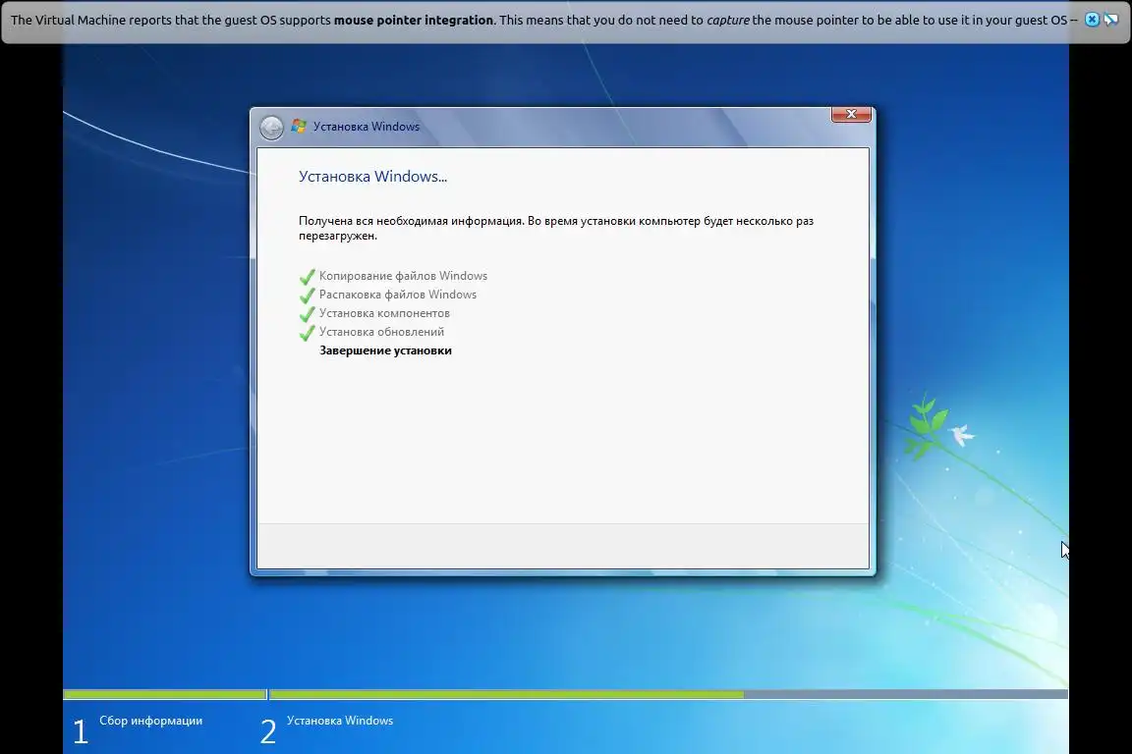Click the Установка Windows bottom progress bar

pos(668,694)
